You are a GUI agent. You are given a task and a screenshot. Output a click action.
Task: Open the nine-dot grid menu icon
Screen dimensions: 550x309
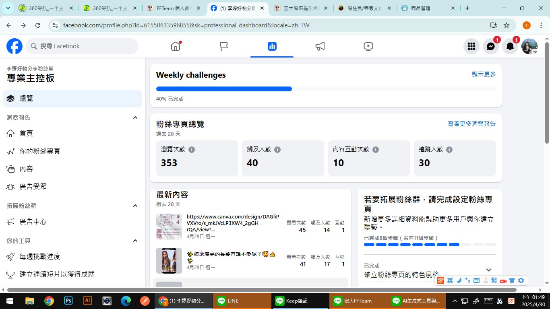(x=471, y=46)
